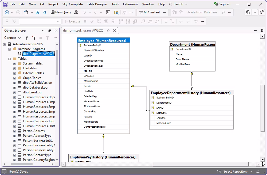
Task: Click the Copilot-style icon near top right
Action: pos(248,12)
